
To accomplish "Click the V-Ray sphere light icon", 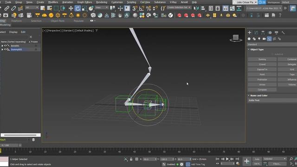I will tap(51, 15).
